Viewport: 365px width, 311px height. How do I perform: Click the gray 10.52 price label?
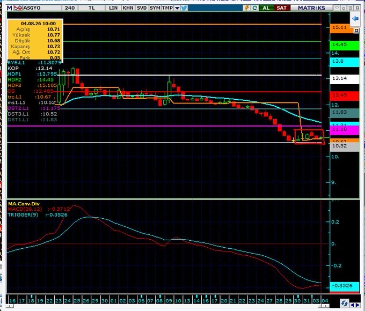345,146
